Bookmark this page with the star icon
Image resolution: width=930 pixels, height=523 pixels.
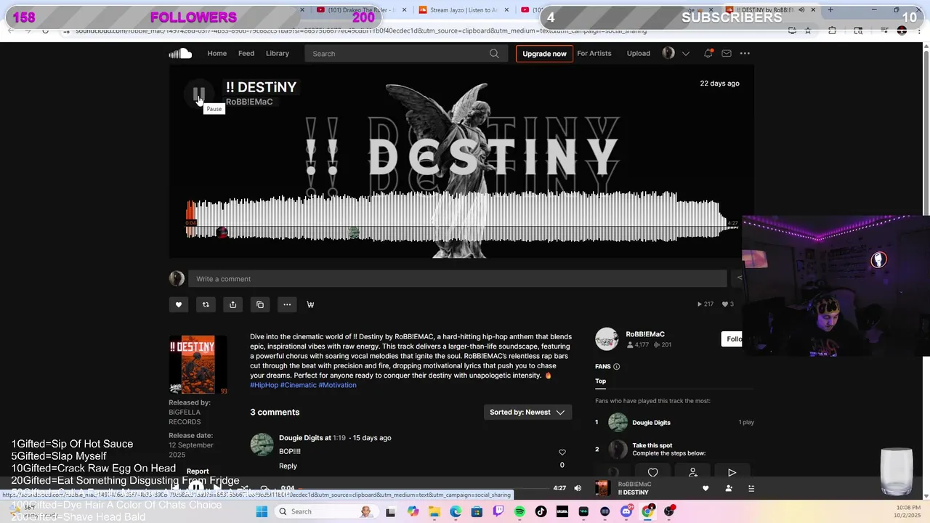click(x=807, y=31)
